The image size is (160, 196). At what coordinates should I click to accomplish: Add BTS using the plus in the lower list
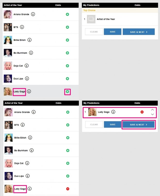pos(68,125)
